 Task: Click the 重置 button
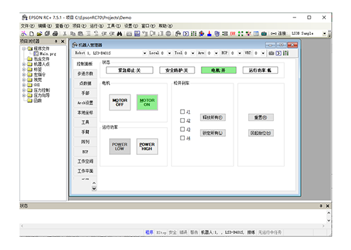click(261, 117)
